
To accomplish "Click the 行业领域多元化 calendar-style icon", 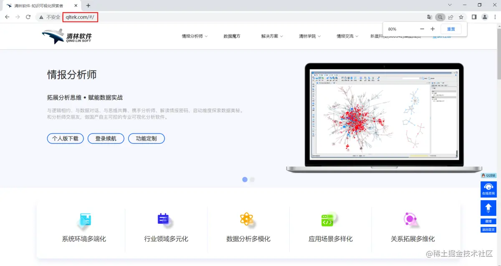I will point(166,220).
